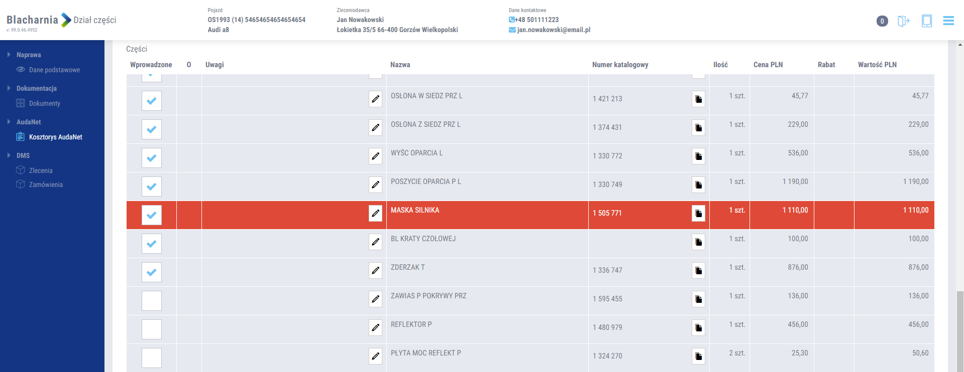Edit the MASKA SILNIKA row with pencil icon

[x=375, y=213]
